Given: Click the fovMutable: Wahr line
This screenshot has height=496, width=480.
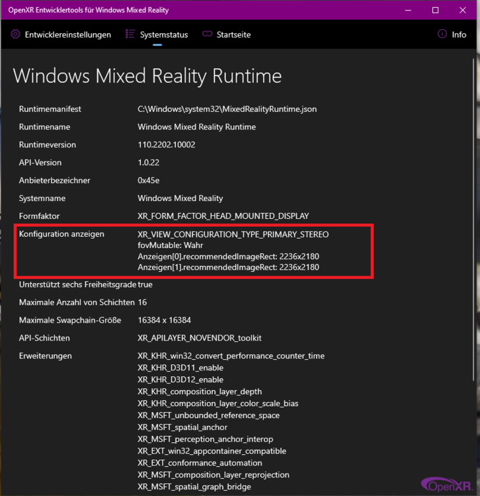Looking at the screenshot, I should pyautogui.click(x=170, y=245).
